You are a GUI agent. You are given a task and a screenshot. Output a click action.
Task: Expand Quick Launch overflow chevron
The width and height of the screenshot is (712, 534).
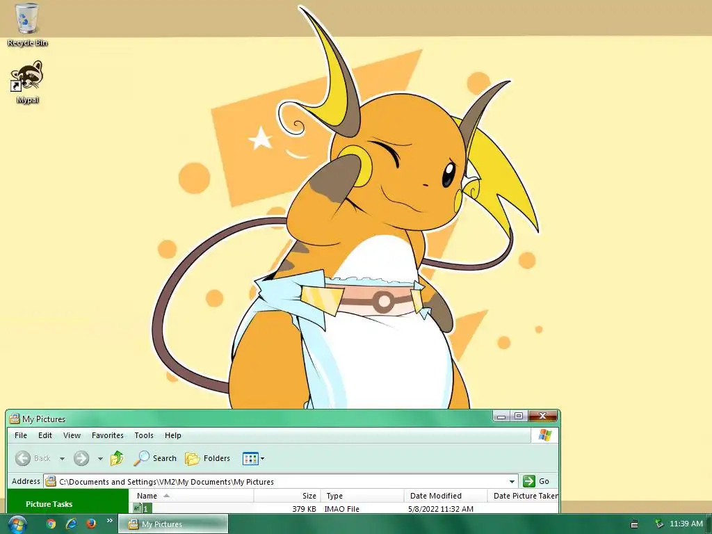tap(109, 520)
